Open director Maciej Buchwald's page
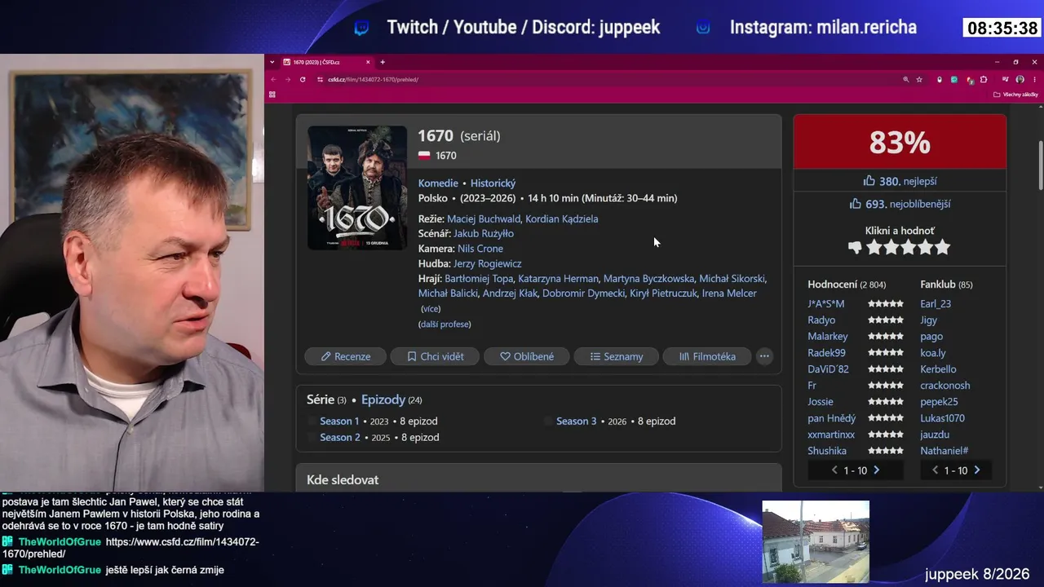The height and width of the screenshot is (587, 1044). click(484, 218)
